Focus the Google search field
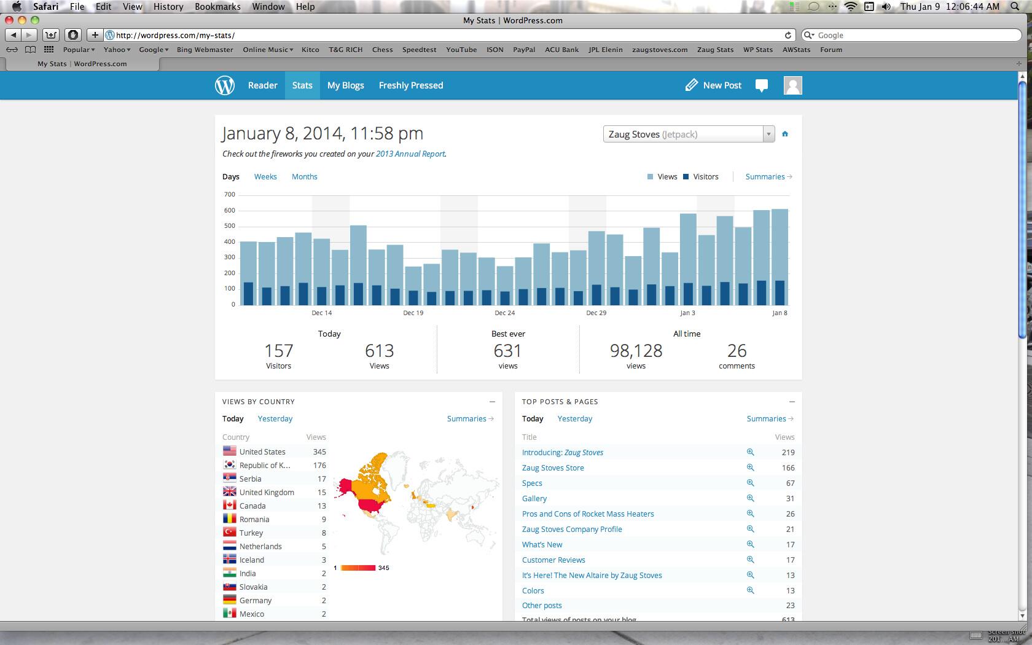 coord(912,35)
